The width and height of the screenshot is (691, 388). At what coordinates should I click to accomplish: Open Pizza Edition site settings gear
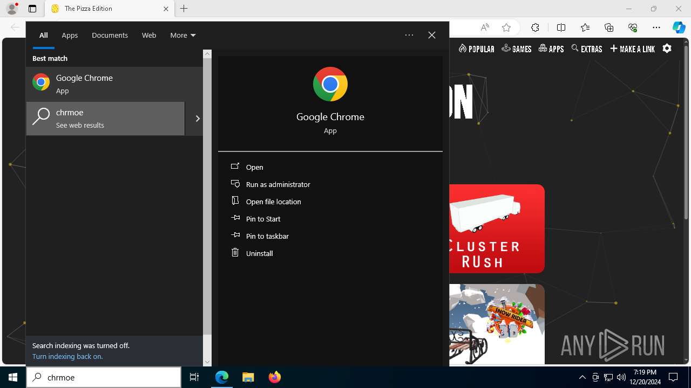pos(667,48)
